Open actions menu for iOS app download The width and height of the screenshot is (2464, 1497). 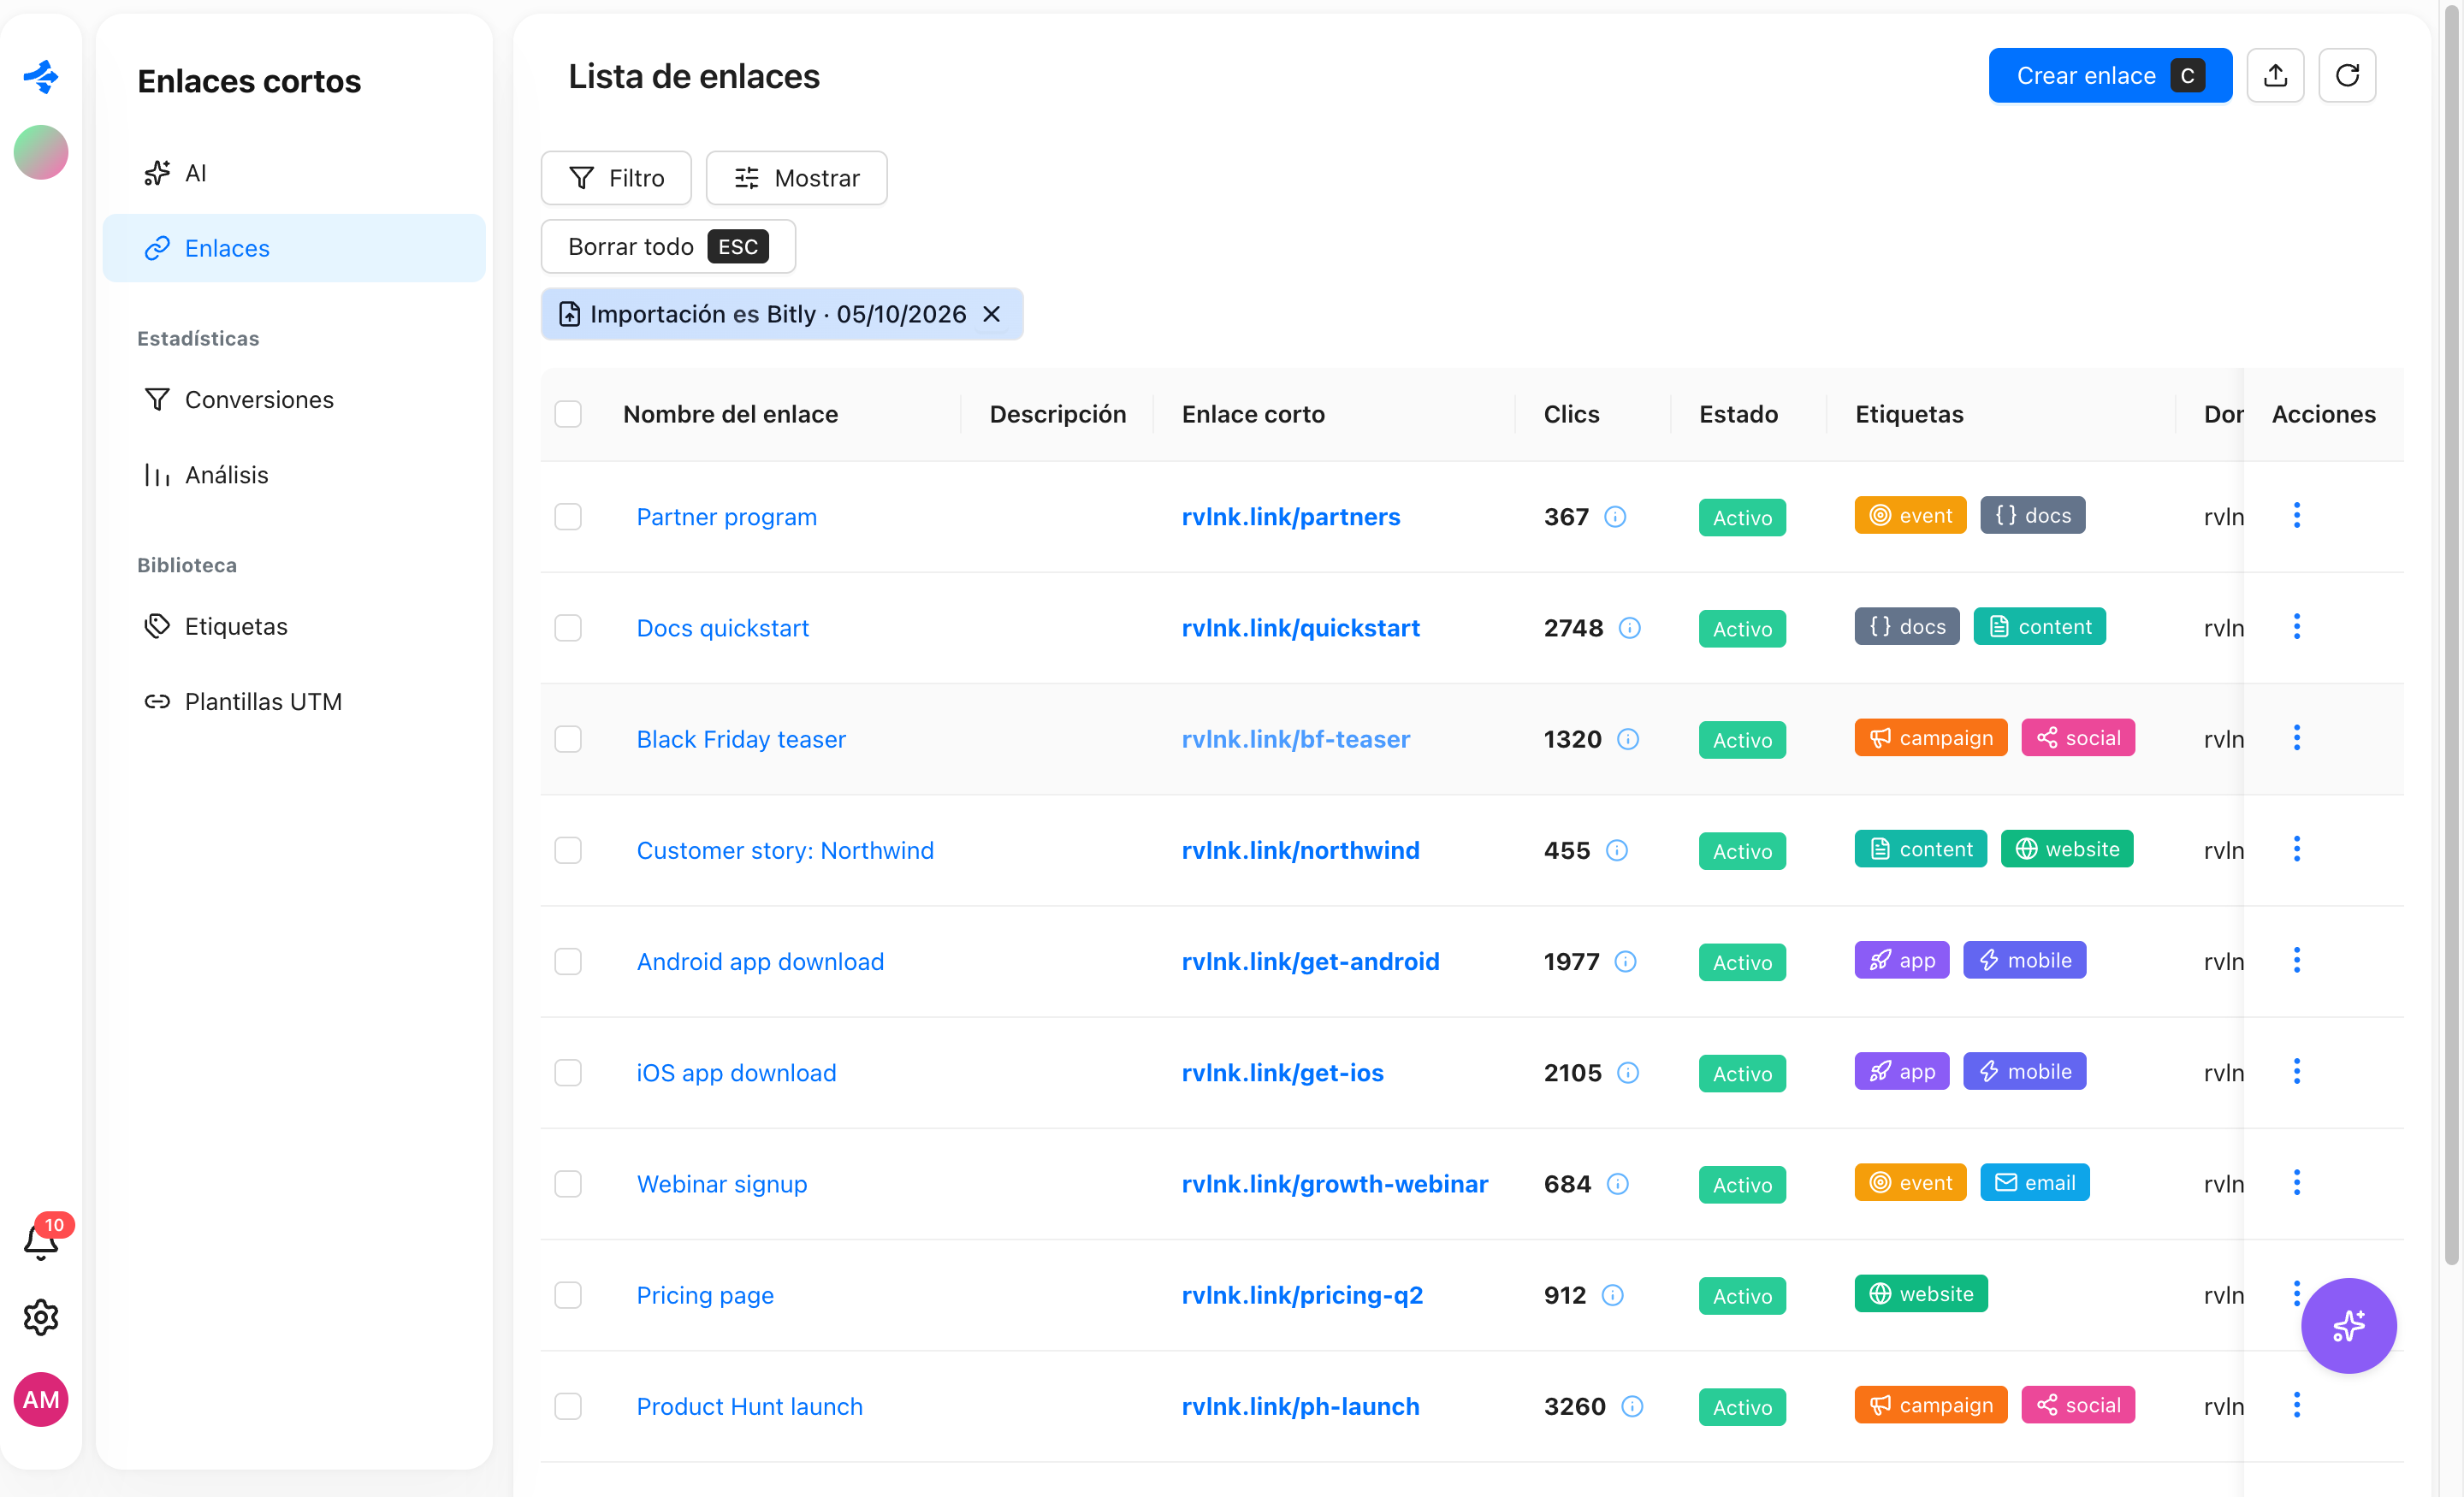[2296, 1071]
